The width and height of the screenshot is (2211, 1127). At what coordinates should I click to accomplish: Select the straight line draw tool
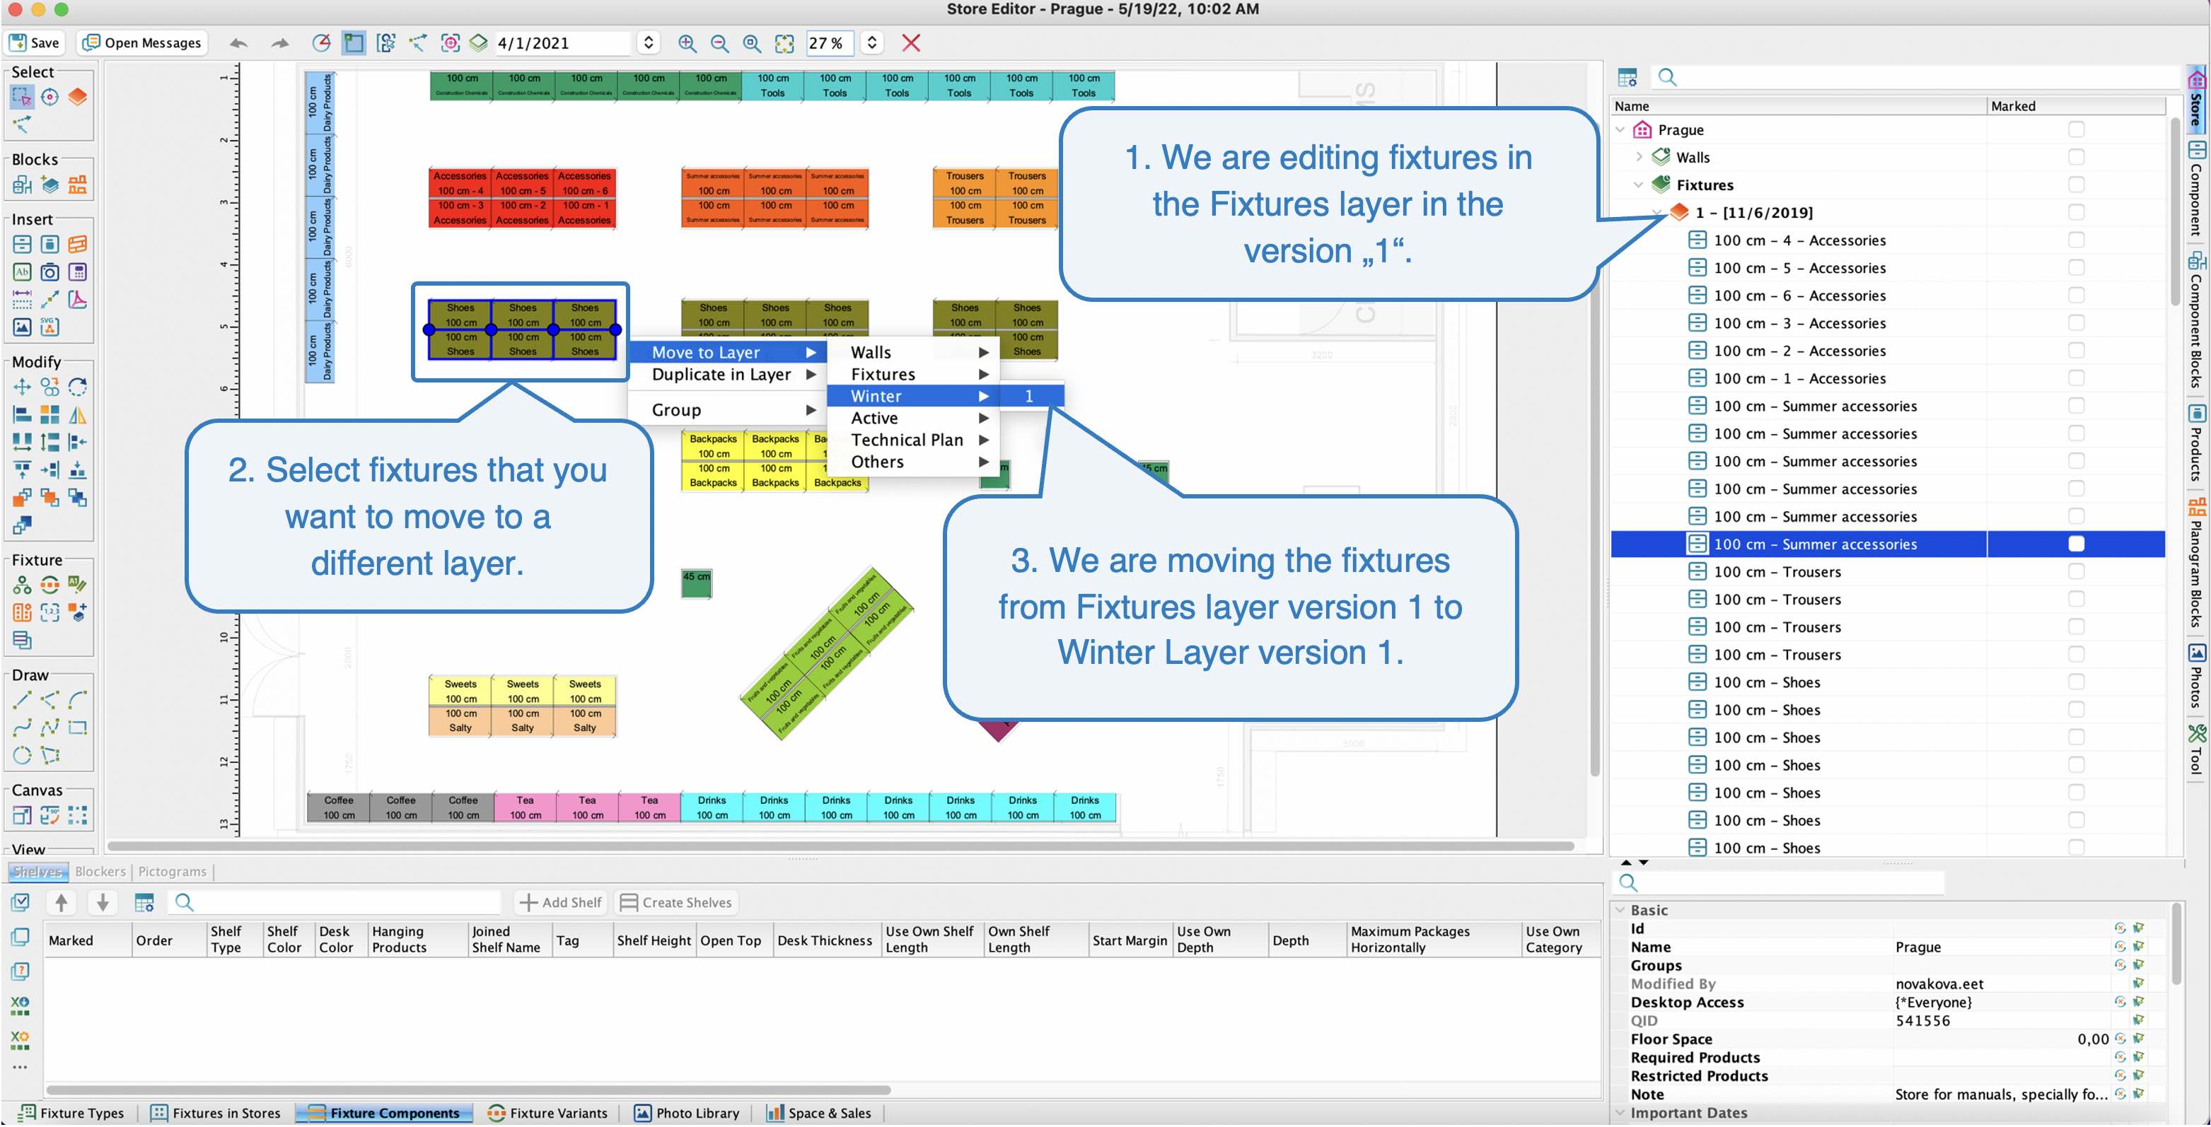pos(21,700)
